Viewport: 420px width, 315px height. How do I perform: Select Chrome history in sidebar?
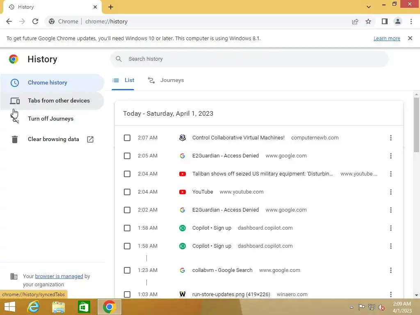(52, 82)
